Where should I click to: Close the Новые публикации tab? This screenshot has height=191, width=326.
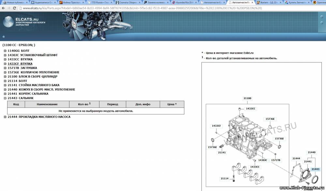click(27, 3)
